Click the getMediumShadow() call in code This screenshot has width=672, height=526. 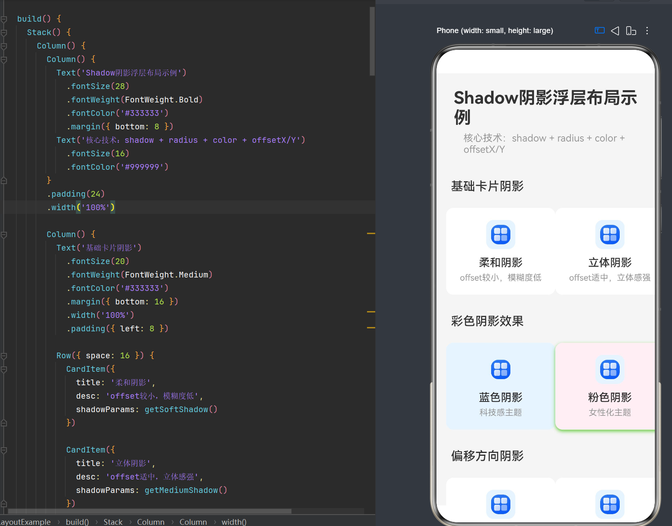click(186, 490)
